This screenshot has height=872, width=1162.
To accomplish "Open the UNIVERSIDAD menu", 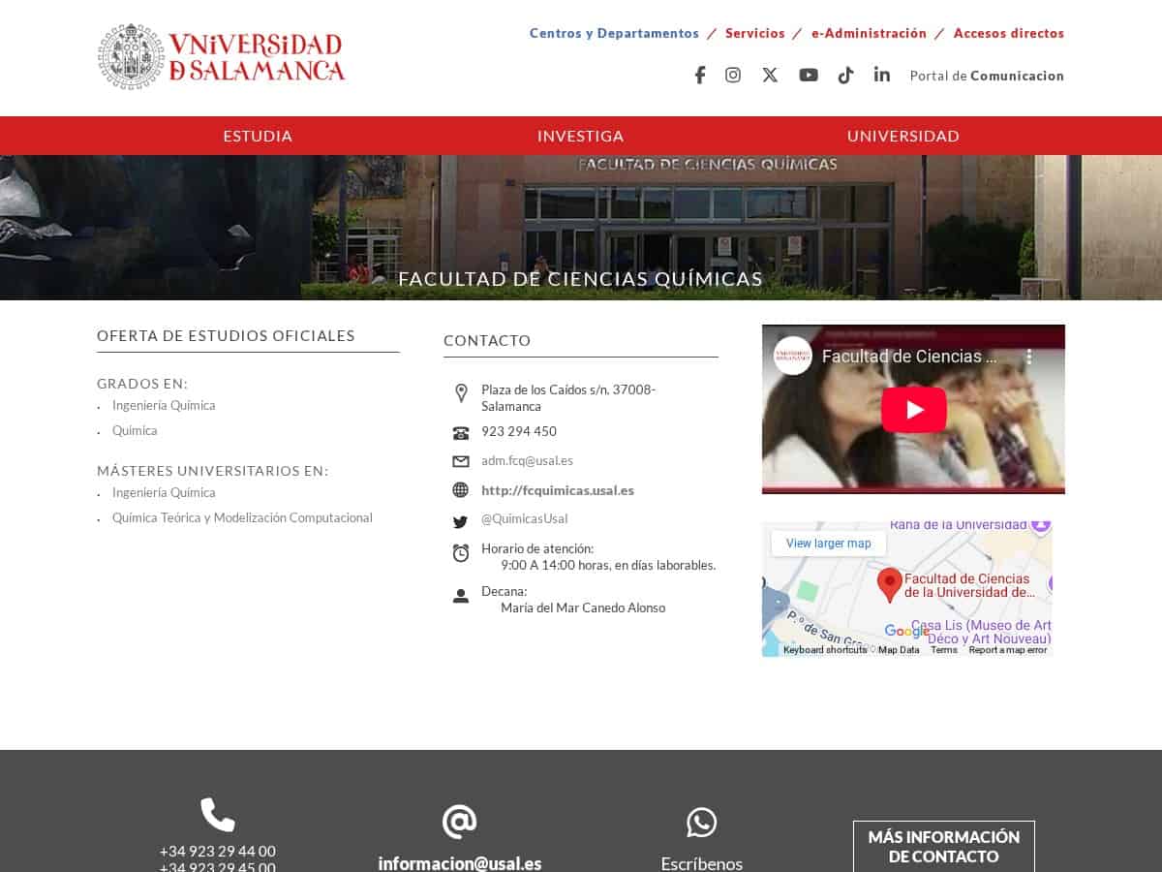I will [x=903, y=136].
